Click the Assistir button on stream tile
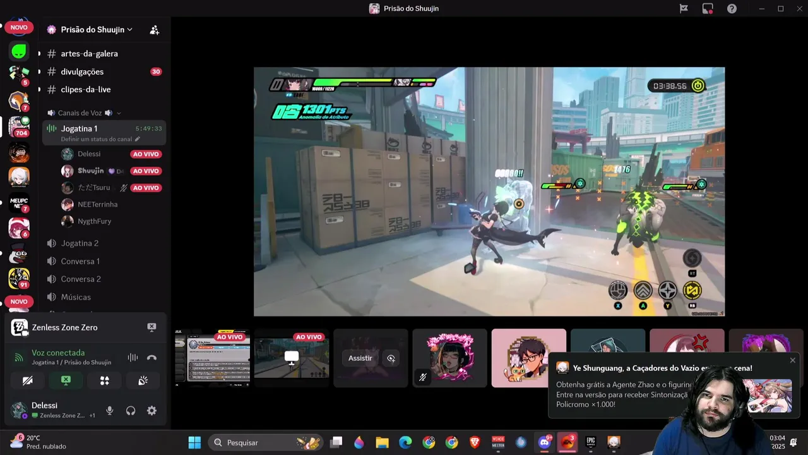The height and width of the screenshot is (455, 808). point(360,358)
